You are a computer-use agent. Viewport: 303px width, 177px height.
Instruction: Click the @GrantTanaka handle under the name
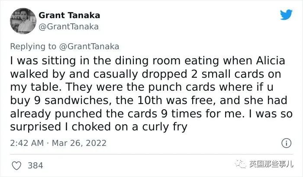point(68,27)
